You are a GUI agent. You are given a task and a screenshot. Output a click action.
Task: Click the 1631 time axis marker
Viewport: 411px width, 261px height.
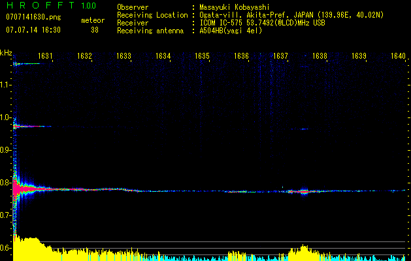click(45, 56)
